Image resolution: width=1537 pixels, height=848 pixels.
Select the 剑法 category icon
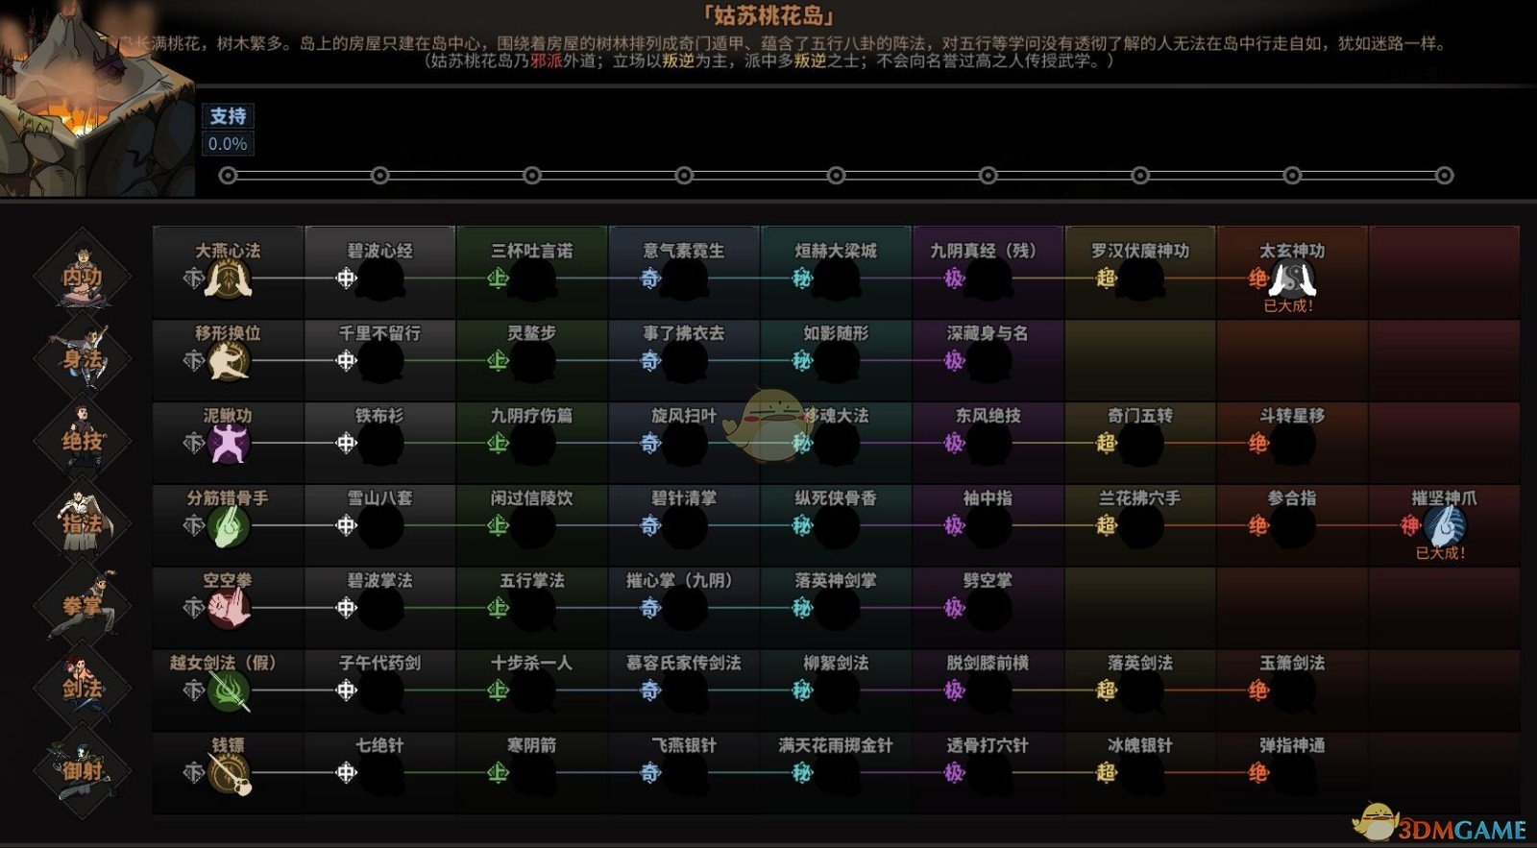coord(83,688)
